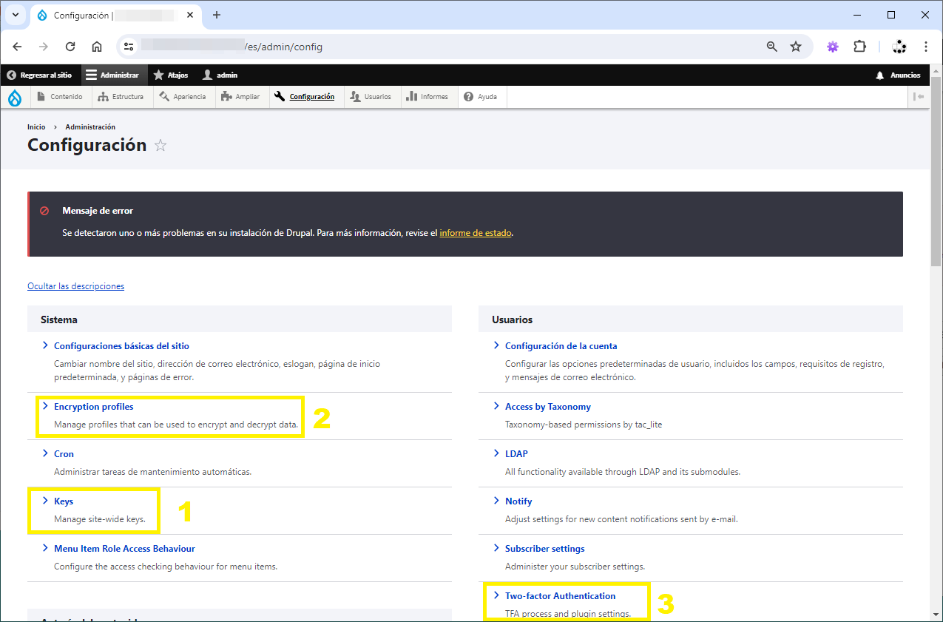Screen dimensions: 943x622
Task: Open a new browser tab
Action: tap(217, 15)
